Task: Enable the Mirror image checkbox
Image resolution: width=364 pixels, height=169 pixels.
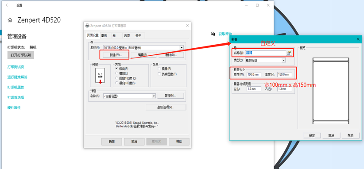Action: 159,69
